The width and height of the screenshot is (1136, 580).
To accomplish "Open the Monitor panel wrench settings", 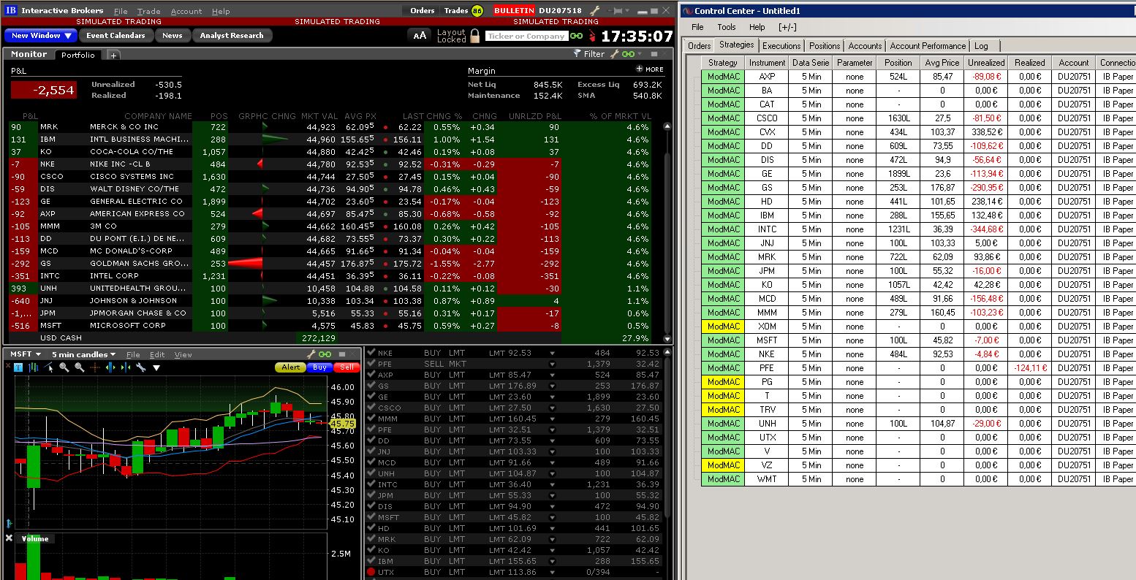I will tap(615, 54).
